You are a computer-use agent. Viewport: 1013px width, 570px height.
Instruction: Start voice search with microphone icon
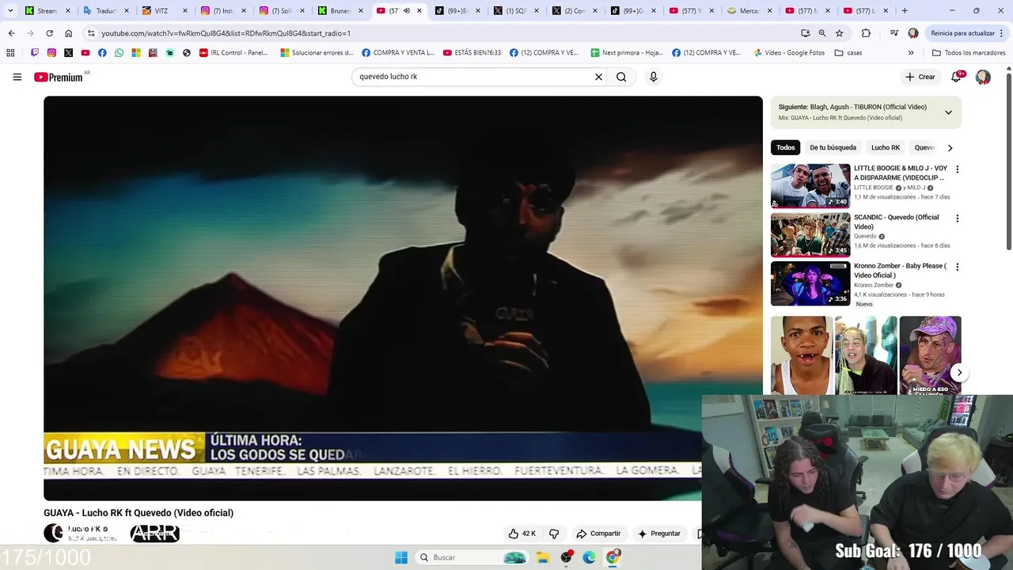[x=653, y=77]
